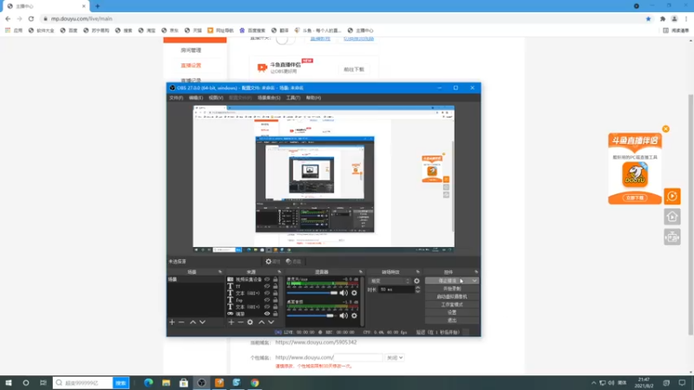This screenshot has width=694, height=390.
Task: Expand the stop streaming button dropdown arrow
Action: click(x=475, y=281)
